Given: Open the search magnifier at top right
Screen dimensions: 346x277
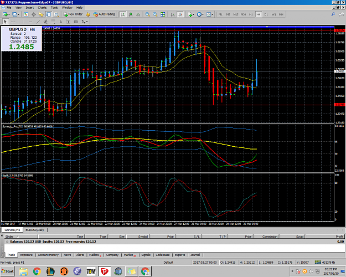Looking at the screenshot, I should point(333,14).
